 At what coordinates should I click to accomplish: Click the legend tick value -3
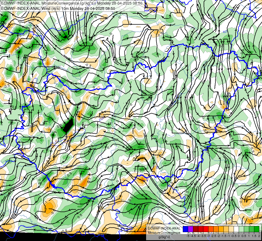click(x=208, y=236)
